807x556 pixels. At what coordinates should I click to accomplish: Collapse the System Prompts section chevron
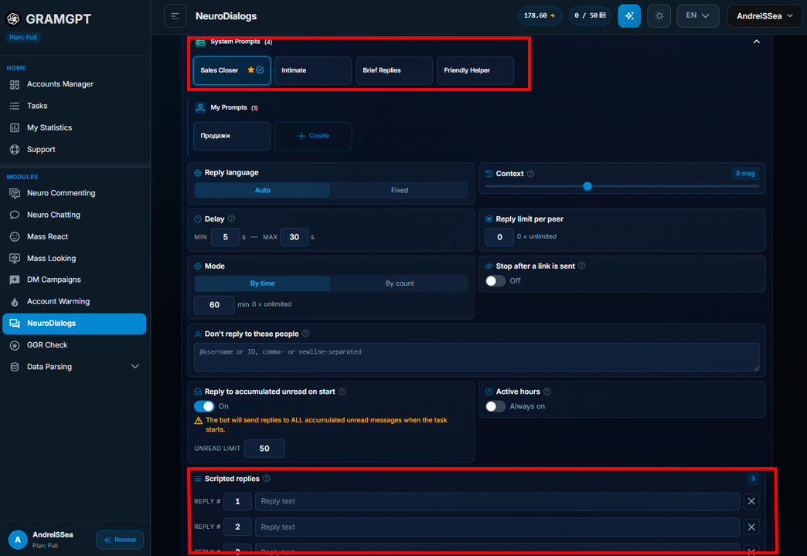pyautogui.click(x=757, y=42)
